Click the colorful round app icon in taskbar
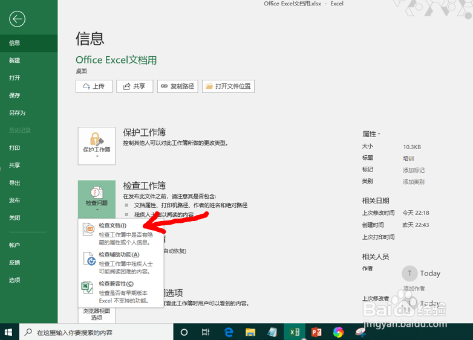The image size is (473, 340). [x=339, y=332]
